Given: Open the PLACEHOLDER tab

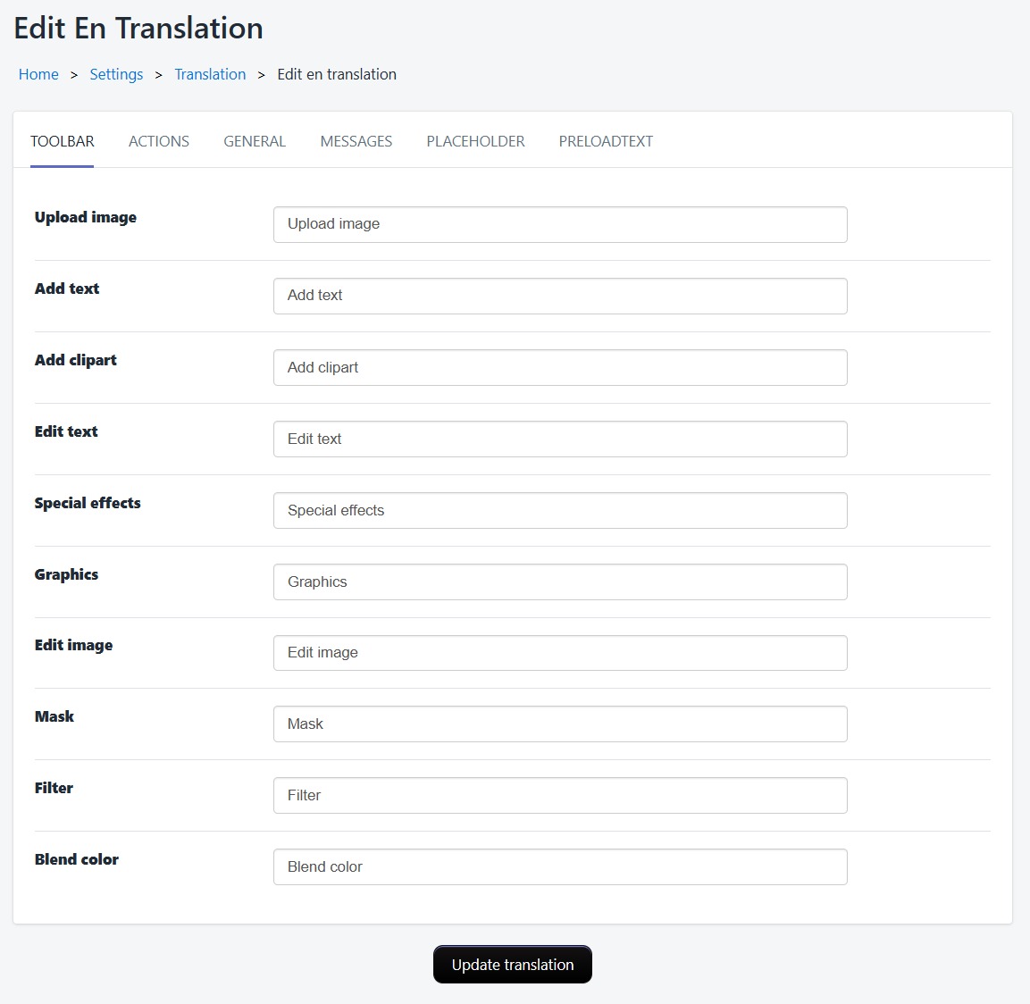Looking at the screenshot, I should (x=475, y=140).
